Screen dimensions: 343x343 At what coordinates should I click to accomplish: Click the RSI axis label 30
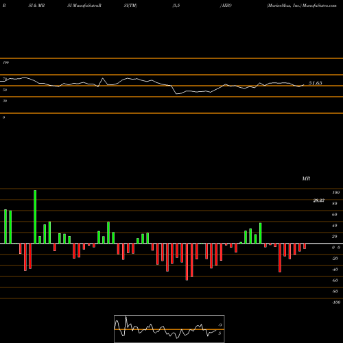point(5,101)
